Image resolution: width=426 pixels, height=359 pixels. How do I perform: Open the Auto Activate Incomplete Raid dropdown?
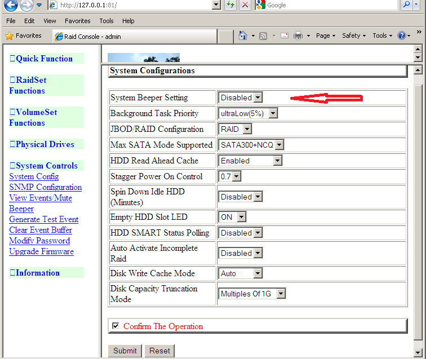pos(241,253)
